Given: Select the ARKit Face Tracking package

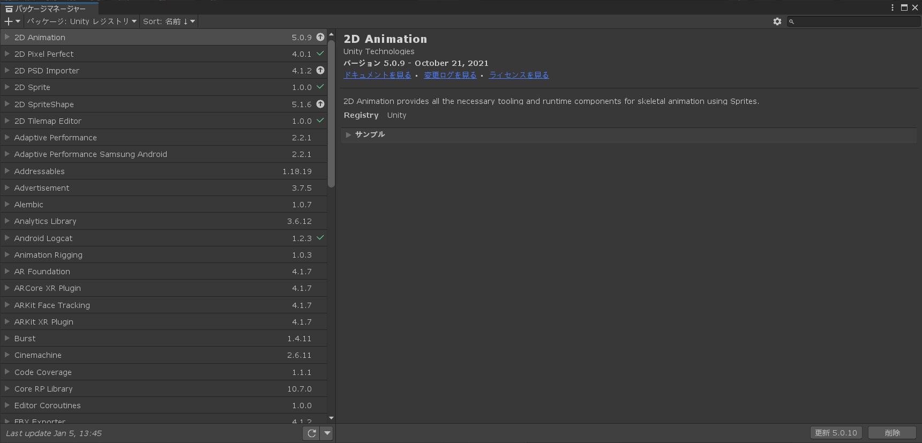Looking at the screenshot, I should click(163, 305).
